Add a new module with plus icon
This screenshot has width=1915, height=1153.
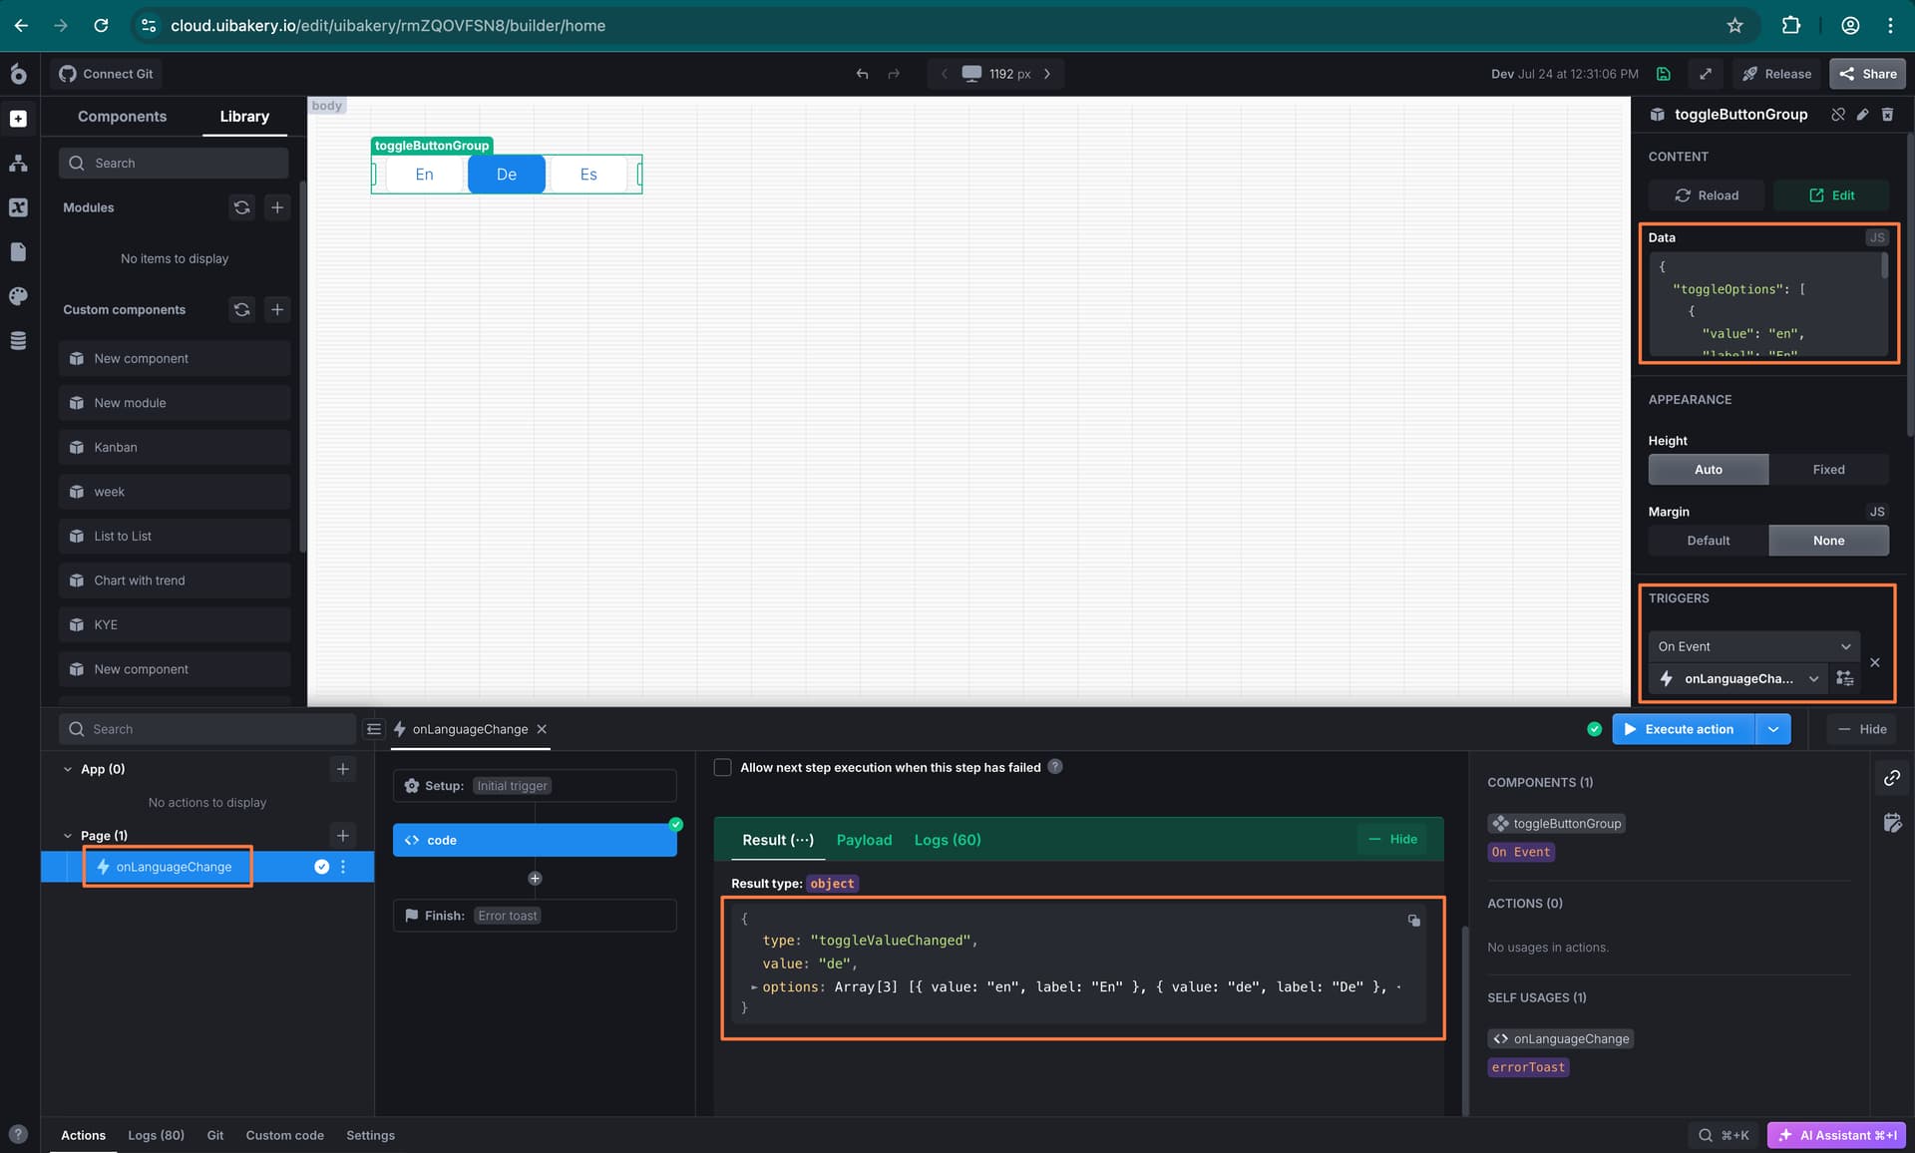click(x=277, y=207)
